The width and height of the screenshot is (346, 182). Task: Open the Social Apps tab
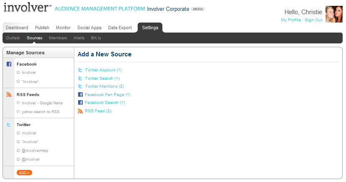point(89,28)
